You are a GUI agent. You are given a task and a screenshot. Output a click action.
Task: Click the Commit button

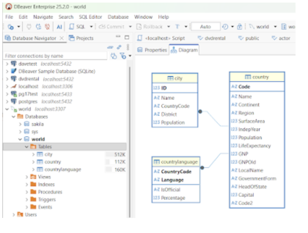pos(111,26)
